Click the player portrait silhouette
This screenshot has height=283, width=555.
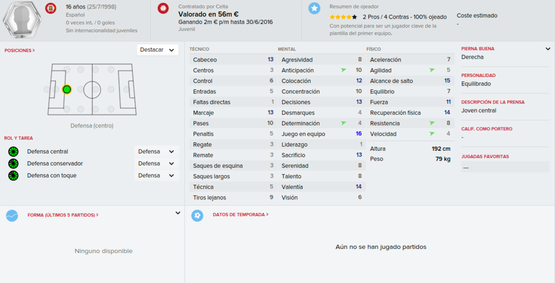22,20
